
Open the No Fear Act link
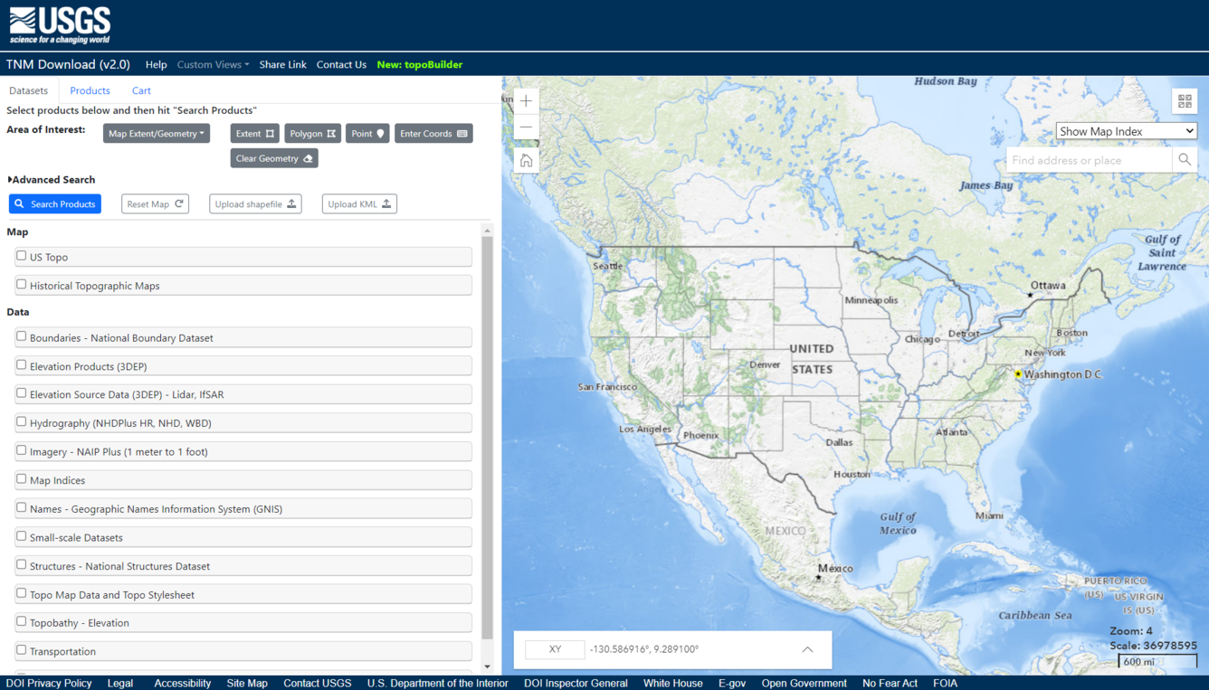[x=890, y=684]
